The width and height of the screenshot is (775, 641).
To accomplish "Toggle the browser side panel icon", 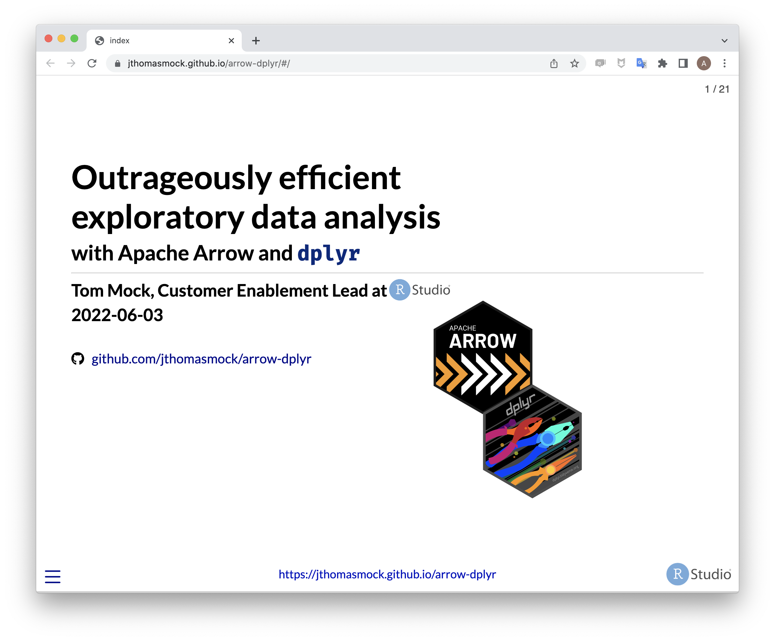I will [683, 63].
